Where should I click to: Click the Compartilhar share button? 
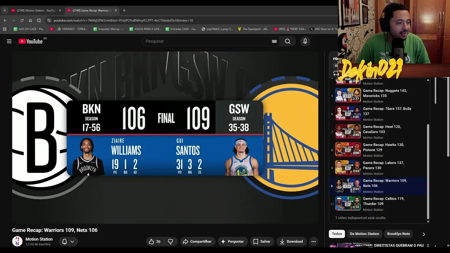click(197, 241)
